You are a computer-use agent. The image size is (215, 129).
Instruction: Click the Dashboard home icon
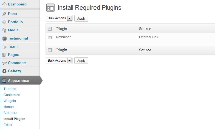coord(4,4)
